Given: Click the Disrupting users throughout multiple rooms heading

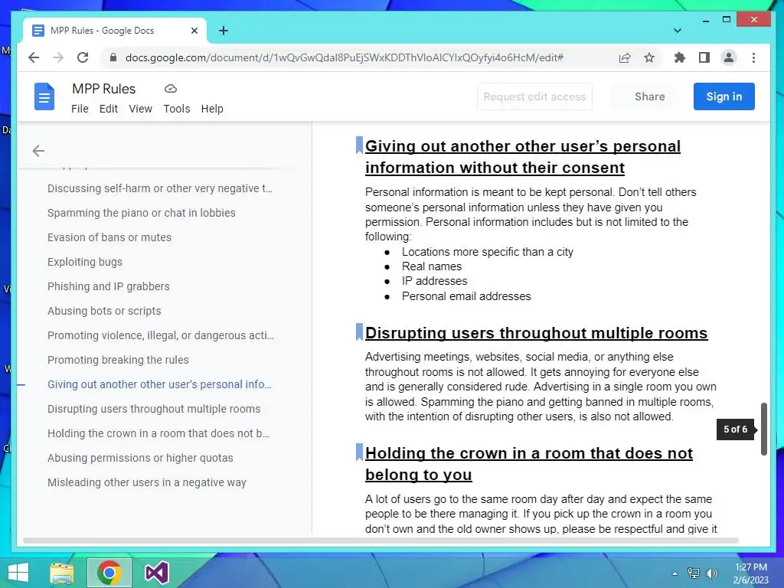Looking at the screenshot, I should point(537,333).
